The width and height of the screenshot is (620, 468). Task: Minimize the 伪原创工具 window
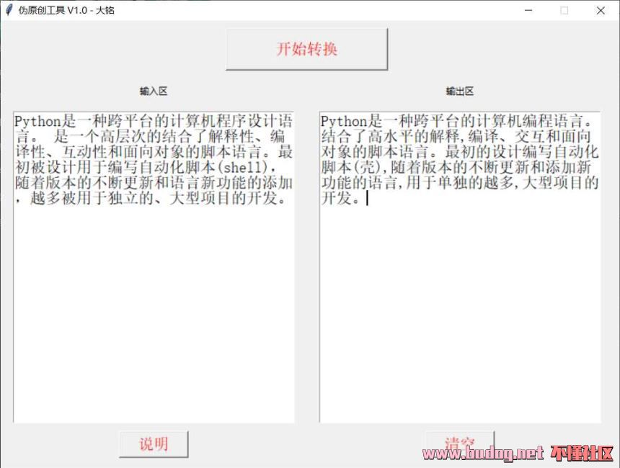coord(528,10)
